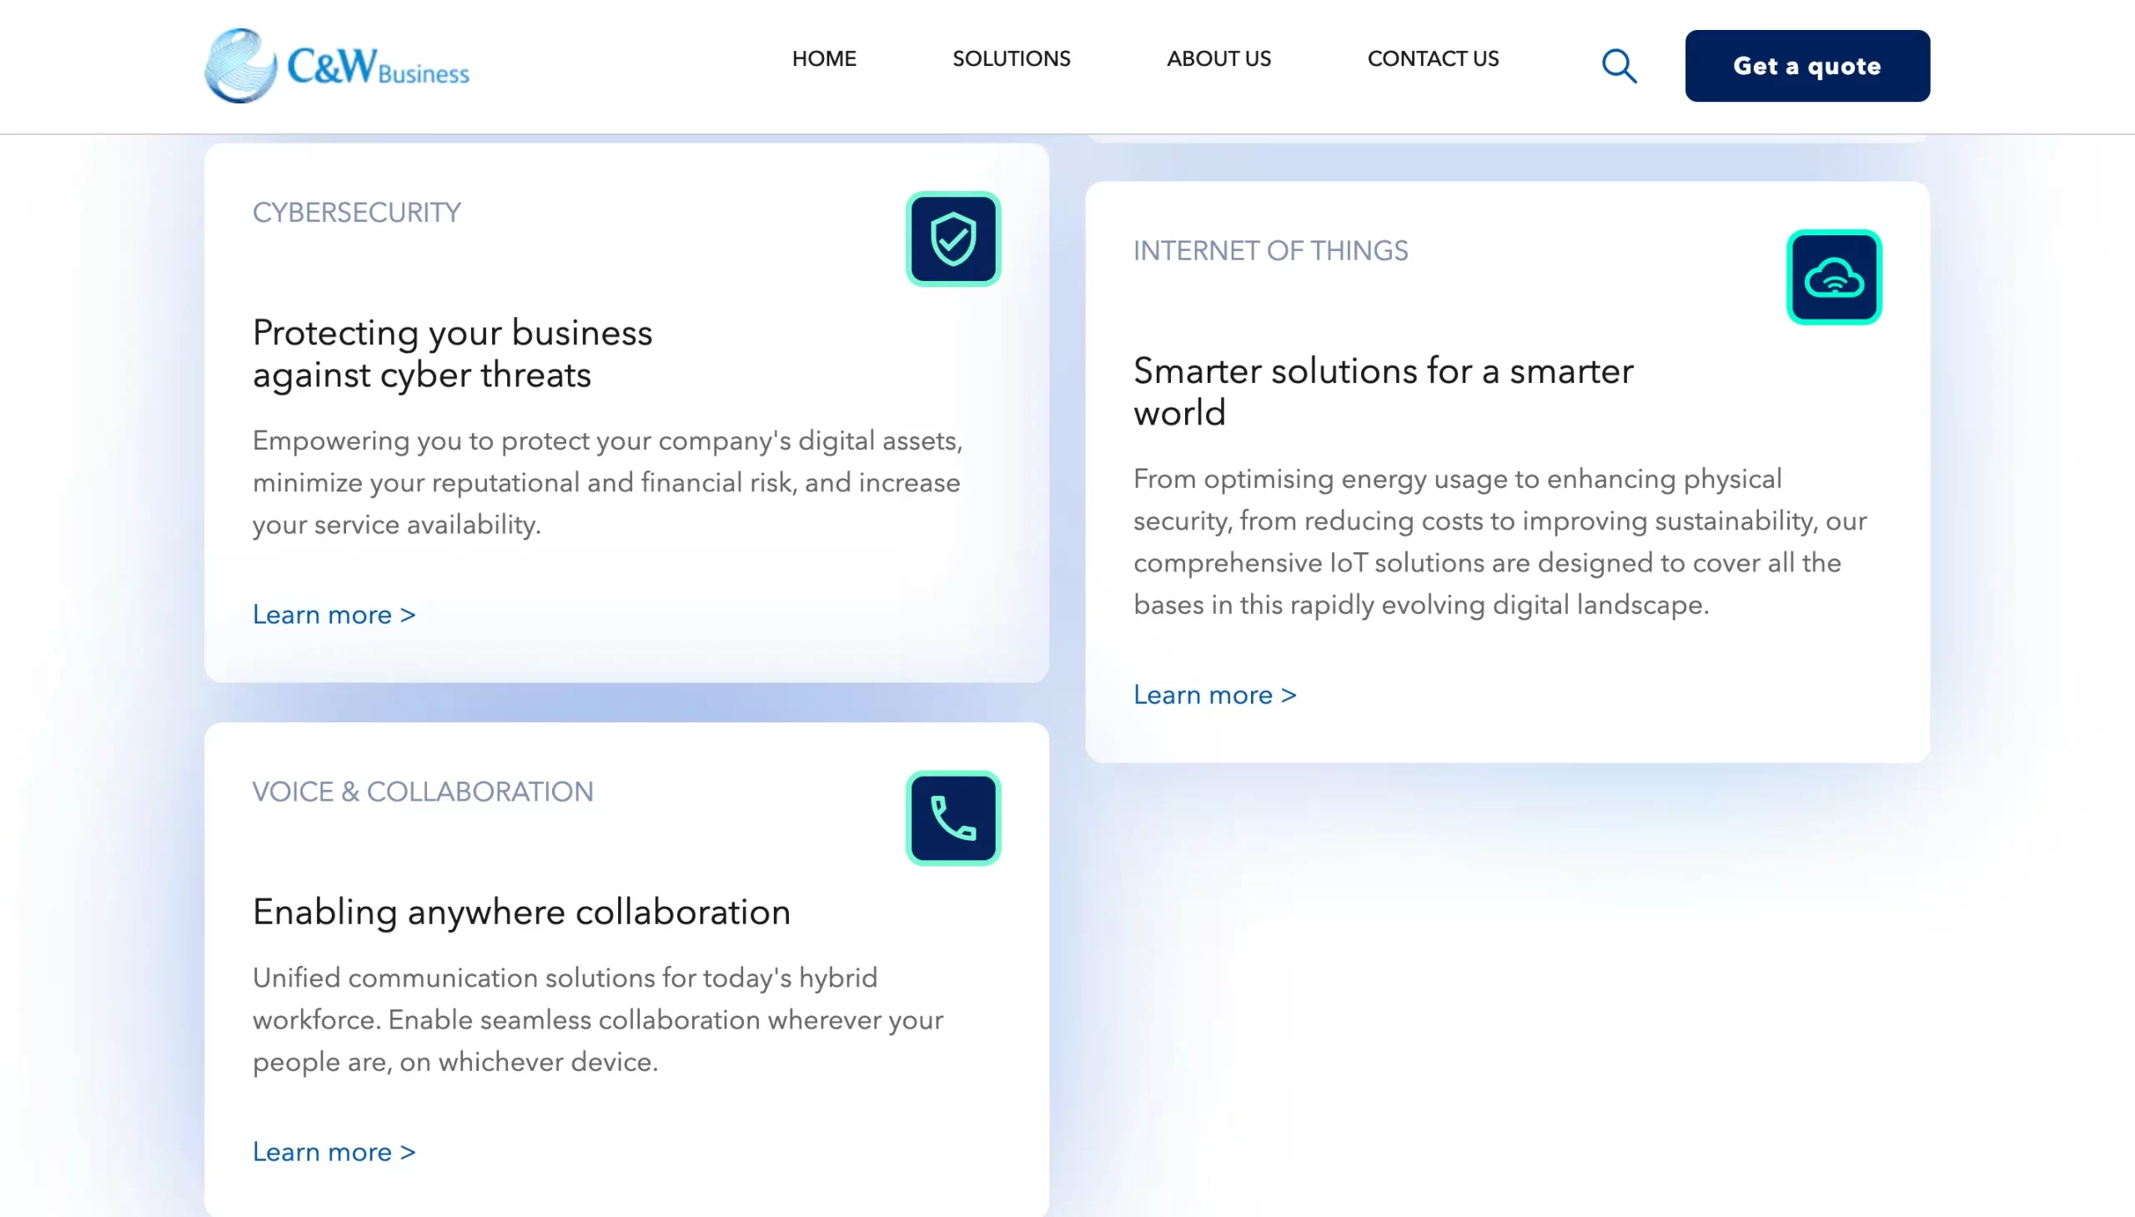This screenshot has height=1217, width=2135.
Task: Select CONTACT US in the navigation
Action: (x=1431, y=58)
